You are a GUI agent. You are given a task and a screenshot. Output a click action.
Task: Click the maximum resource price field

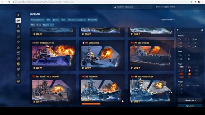198,85
